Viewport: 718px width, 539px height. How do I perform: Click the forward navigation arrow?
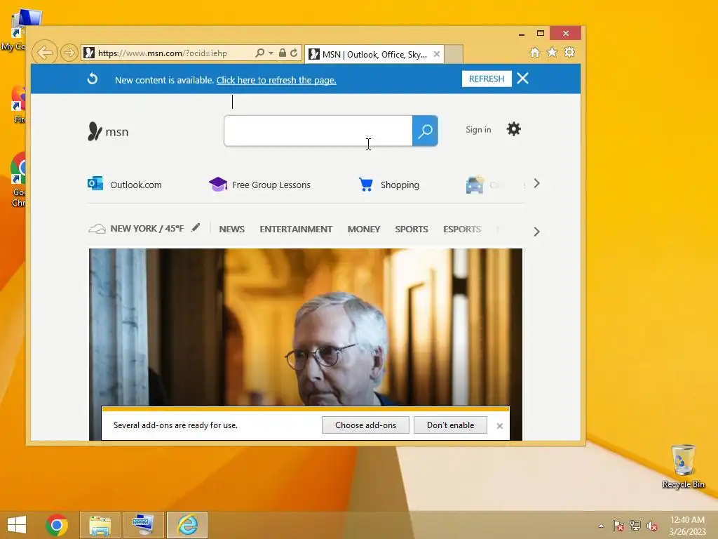click(x=69, y=53)
